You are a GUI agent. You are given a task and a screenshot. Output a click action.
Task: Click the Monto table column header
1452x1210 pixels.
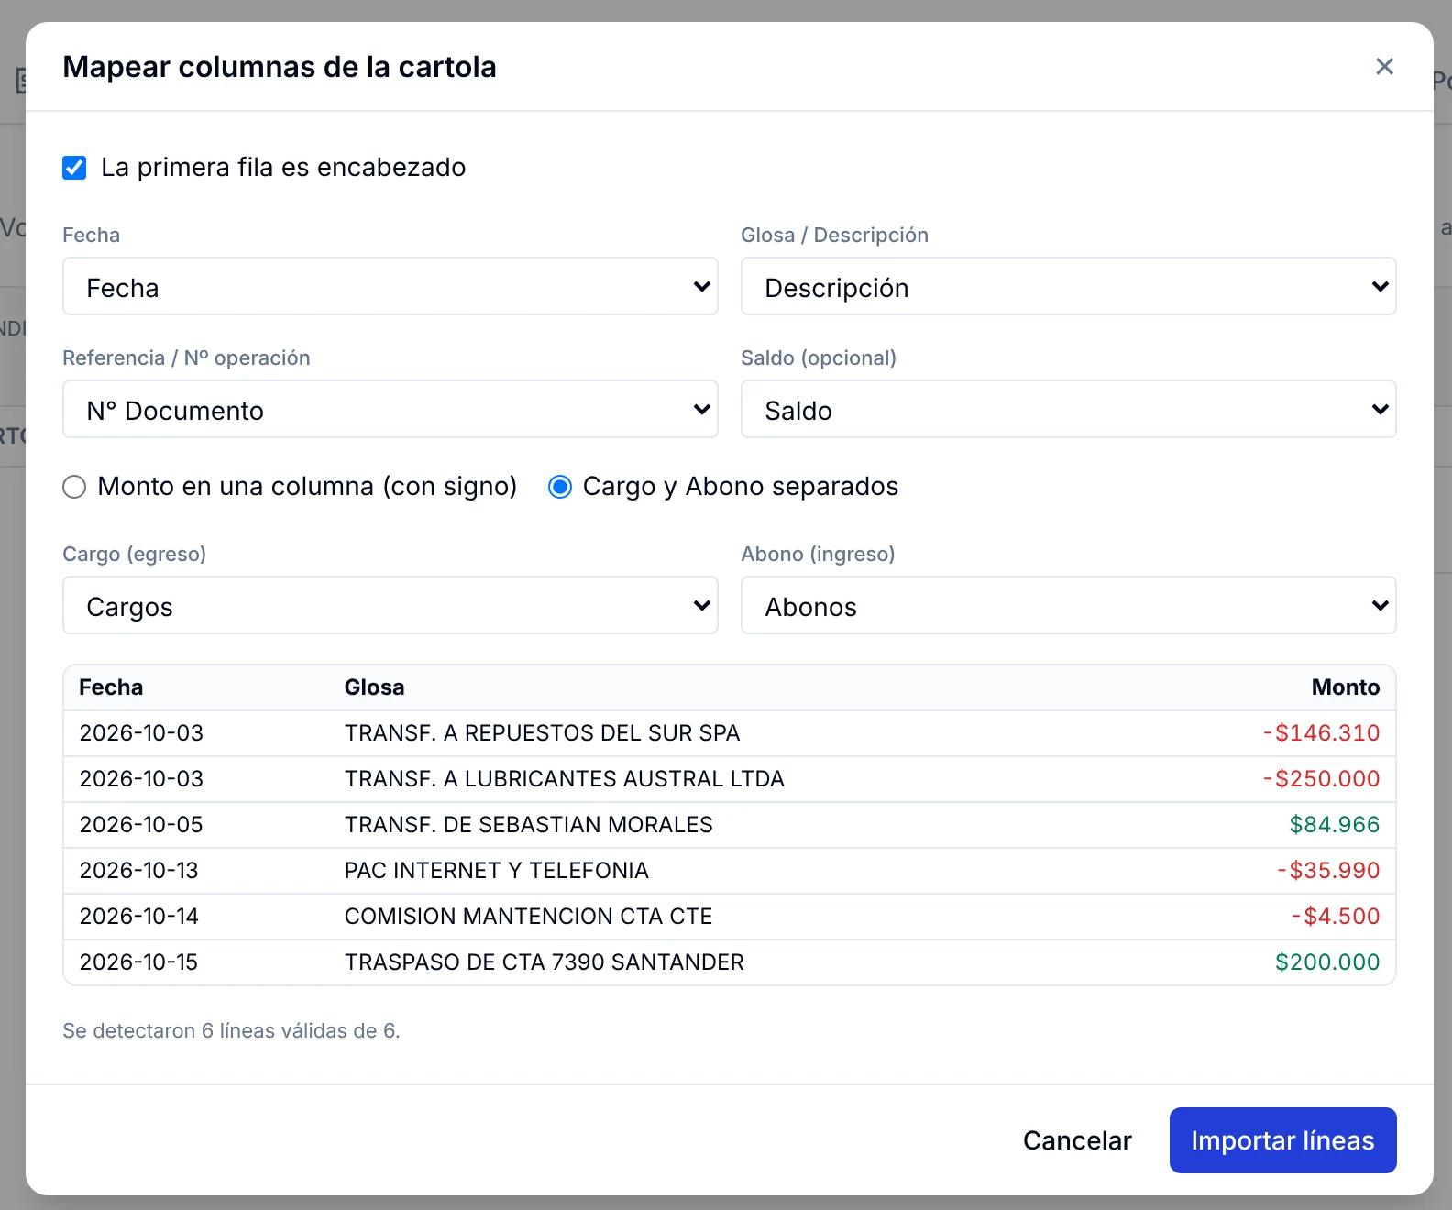1345,687
